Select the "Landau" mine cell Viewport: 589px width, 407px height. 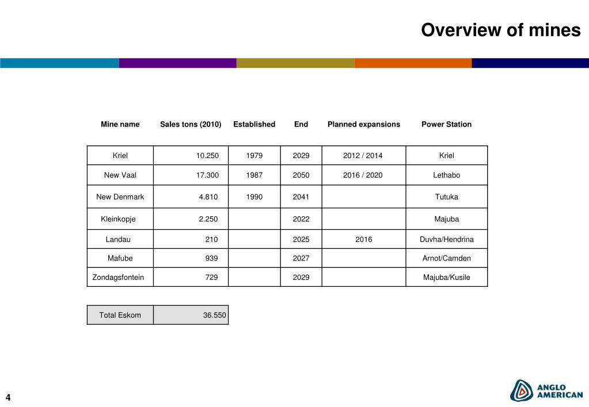pyautogui.click(x=120, y=239)
